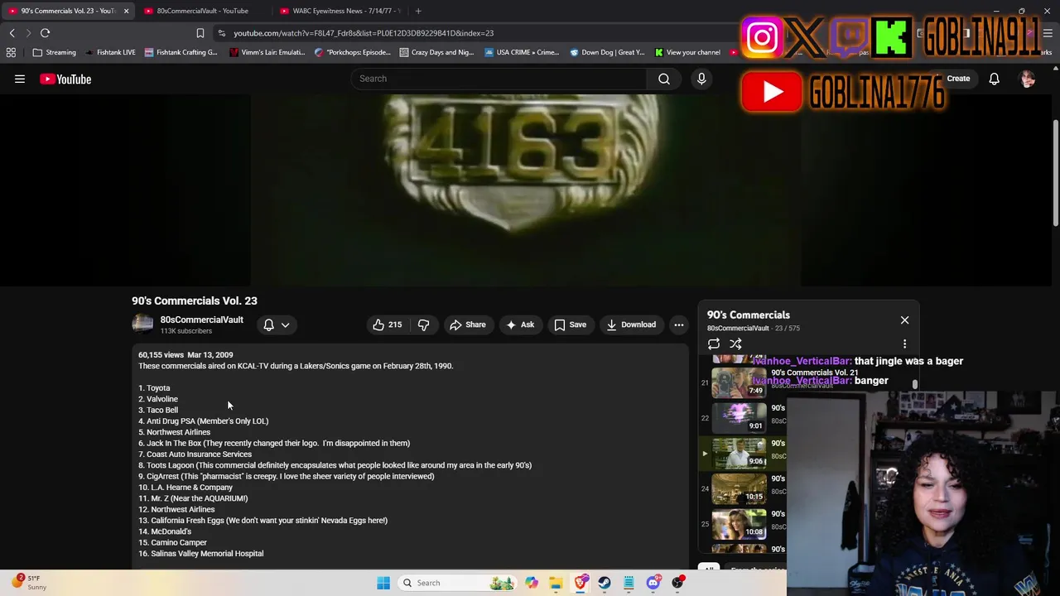Open the account avatar menu

[x=1028, y=79]
